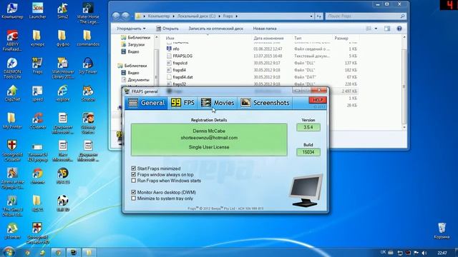Open Subway Surfers desktop icon
This screenshot has height=257, width=458.
[x=88, y=124]
